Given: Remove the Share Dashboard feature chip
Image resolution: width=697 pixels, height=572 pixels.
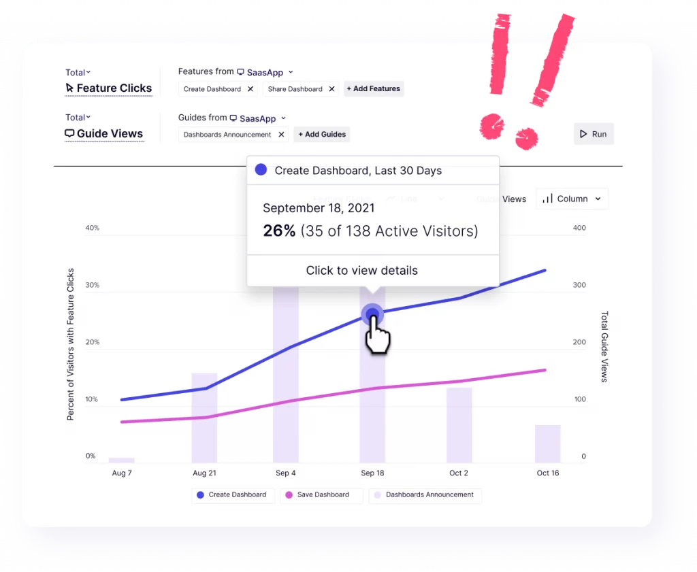Looking at the screenshot, I should (x=331, y=89).
